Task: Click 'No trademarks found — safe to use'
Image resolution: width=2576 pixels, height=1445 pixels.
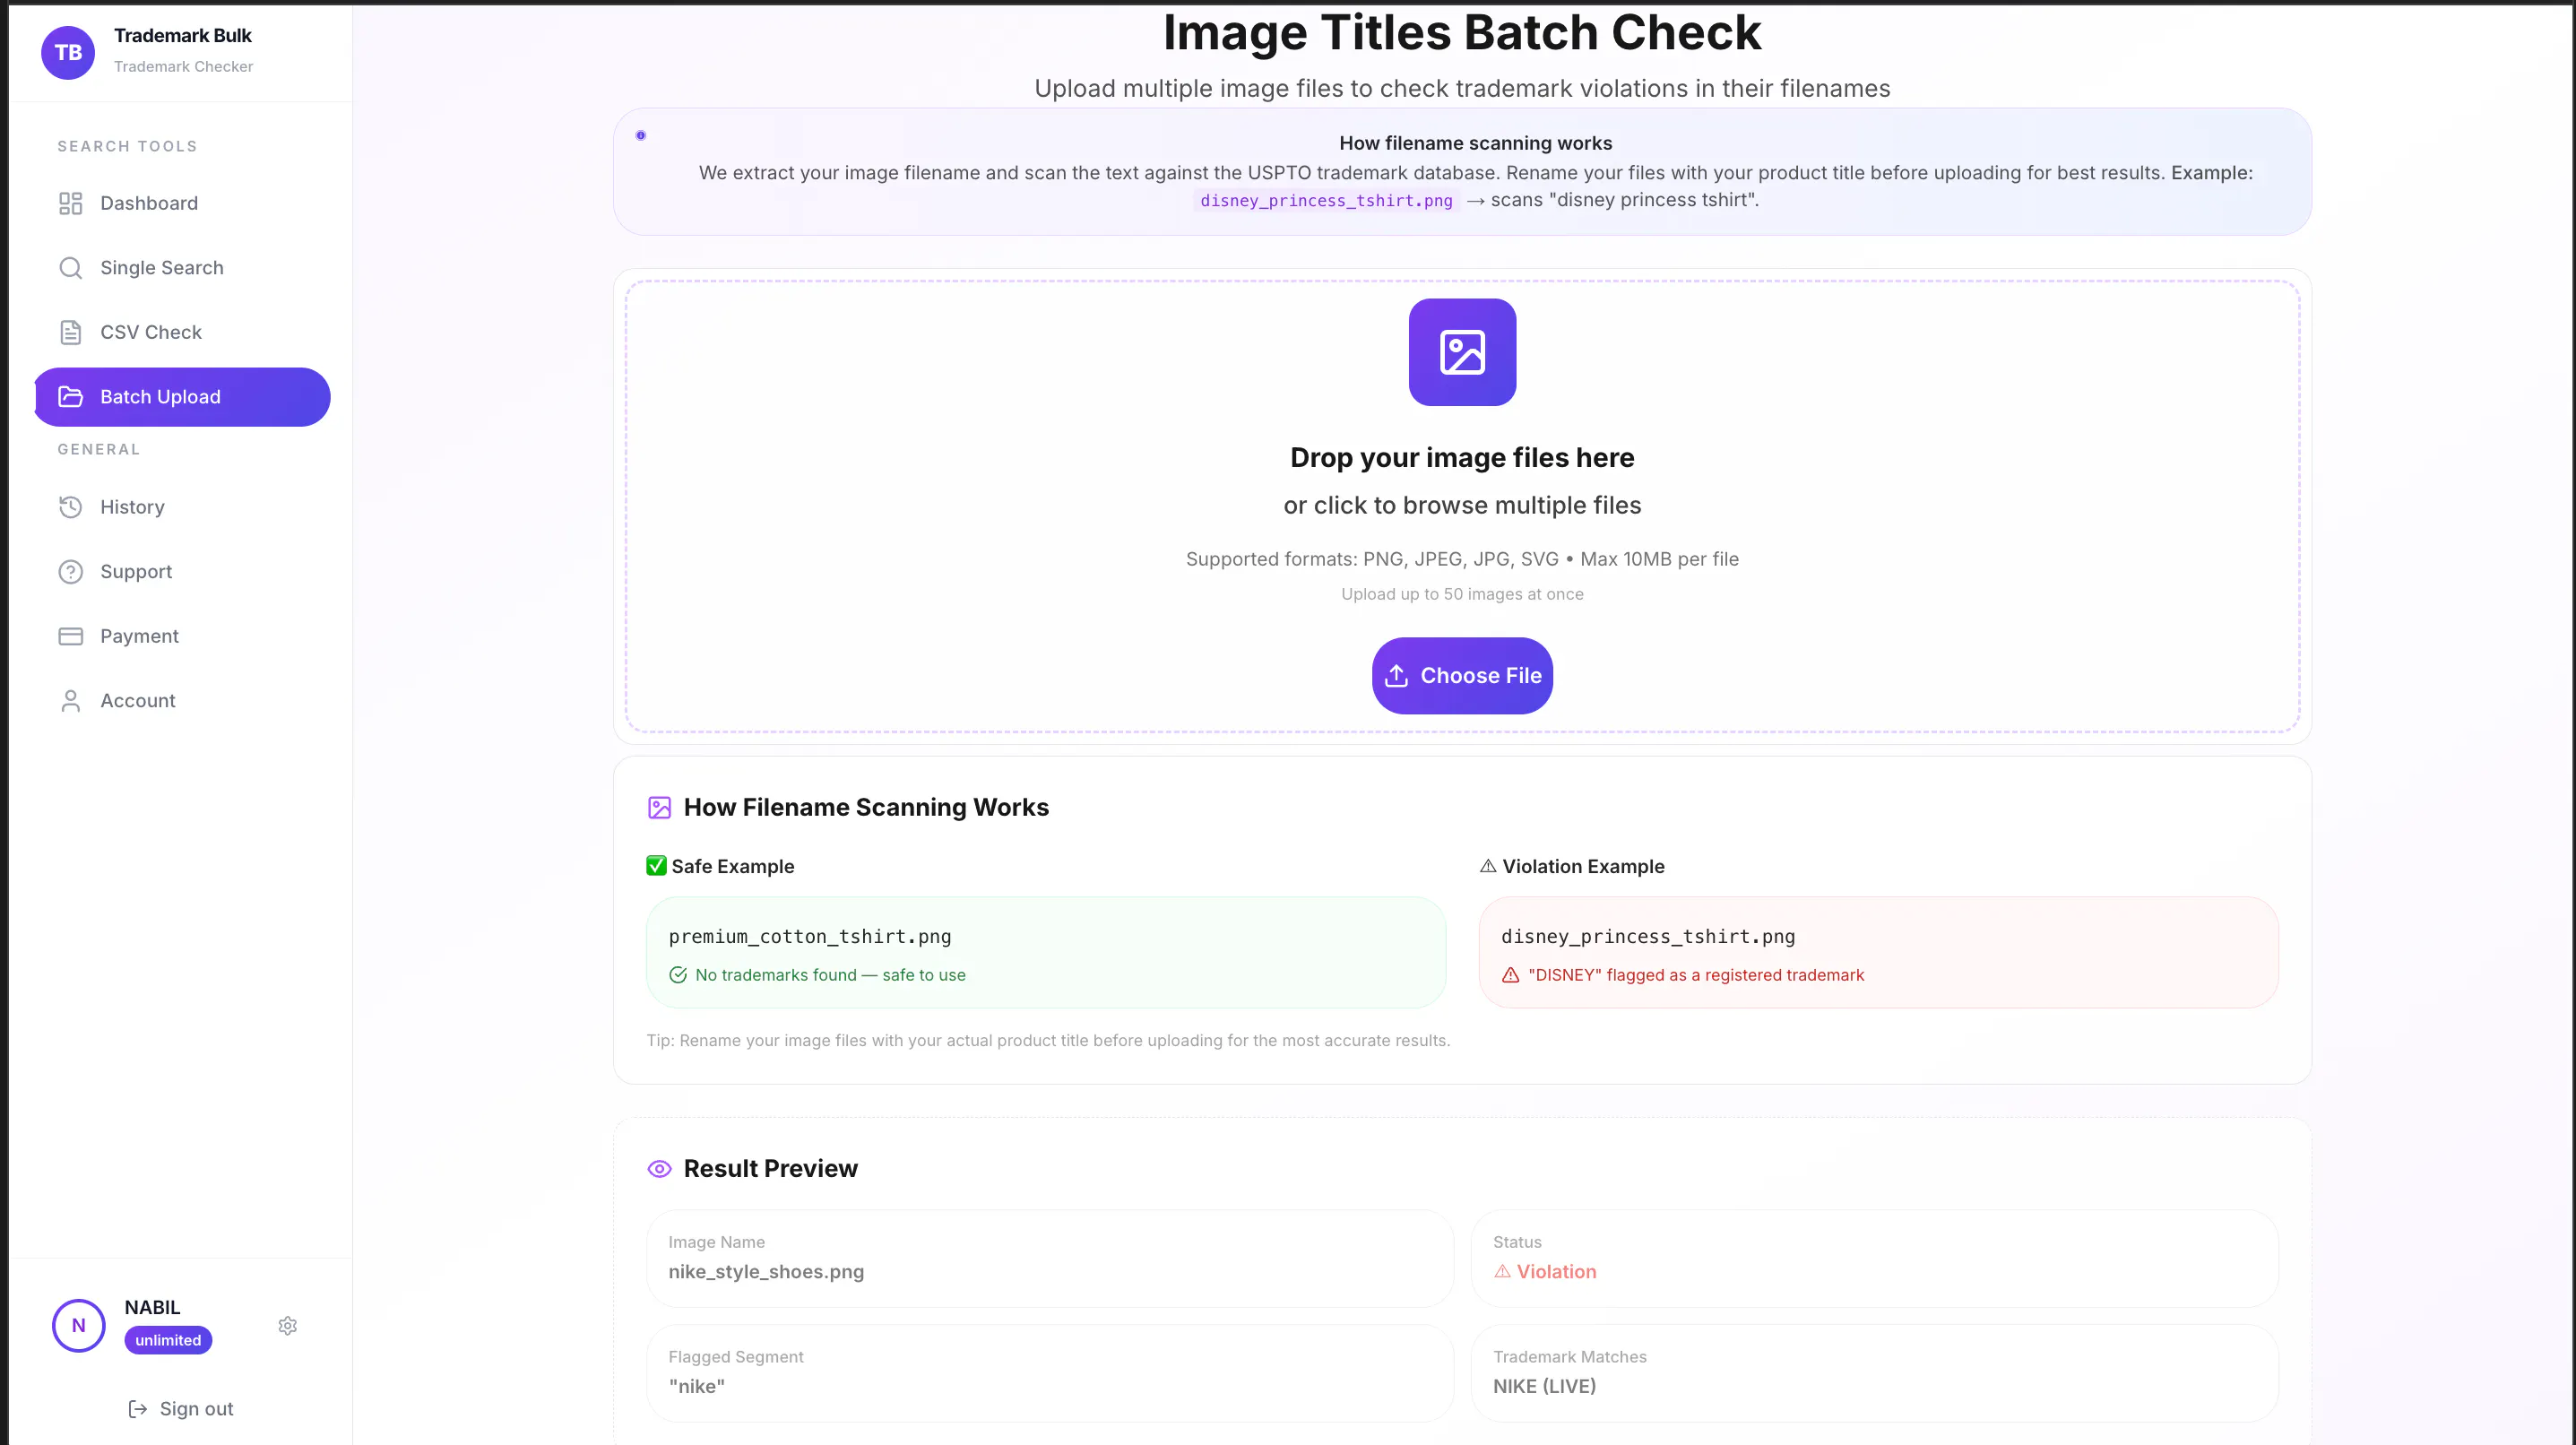Action: (x=830, y=975)
